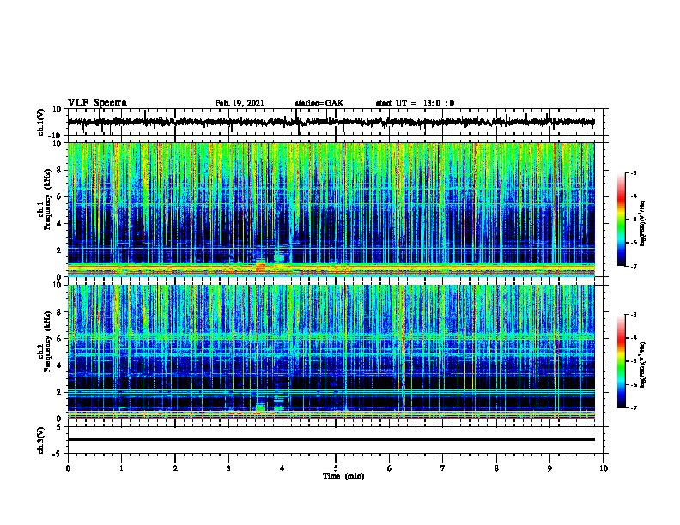Click the 'station=GAK' label
The height and width of the screenshot is (525, 680).
[319, 103]
